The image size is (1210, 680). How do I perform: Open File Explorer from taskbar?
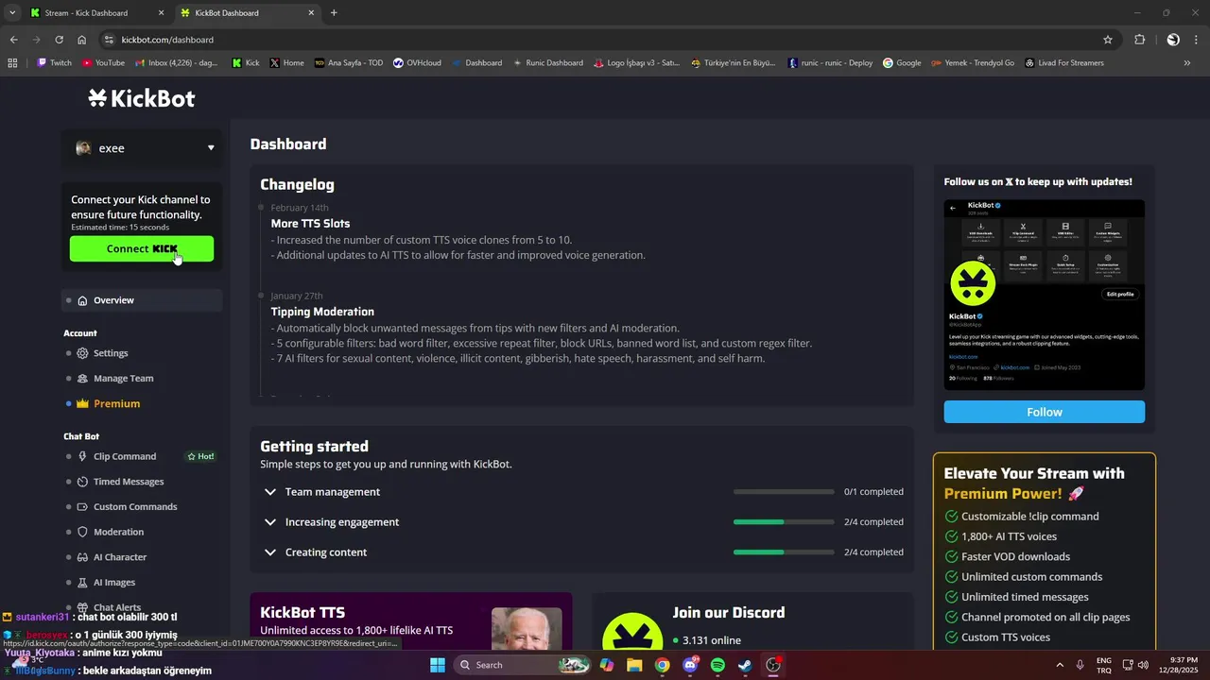(x=634, y=665)
